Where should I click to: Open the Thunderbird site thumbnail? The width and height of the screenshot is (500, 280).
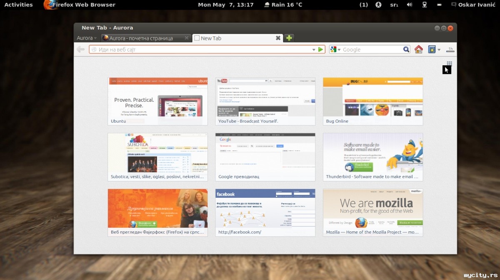click(x=372, y=157)
